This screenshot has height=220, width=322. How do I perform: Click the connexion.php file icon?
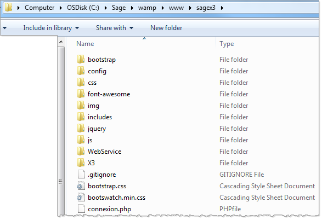tap(81, 209)
